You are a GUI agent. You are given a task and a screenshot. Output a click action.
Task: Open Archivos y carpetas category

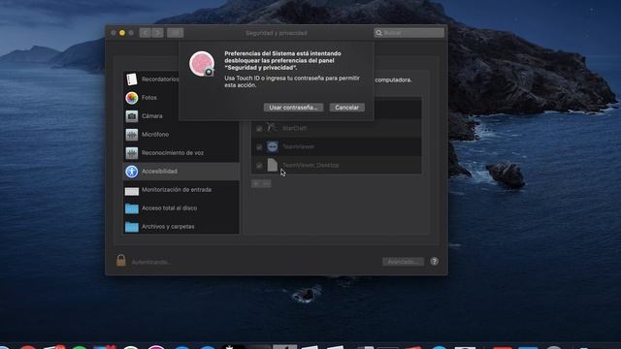coord(181,226)
